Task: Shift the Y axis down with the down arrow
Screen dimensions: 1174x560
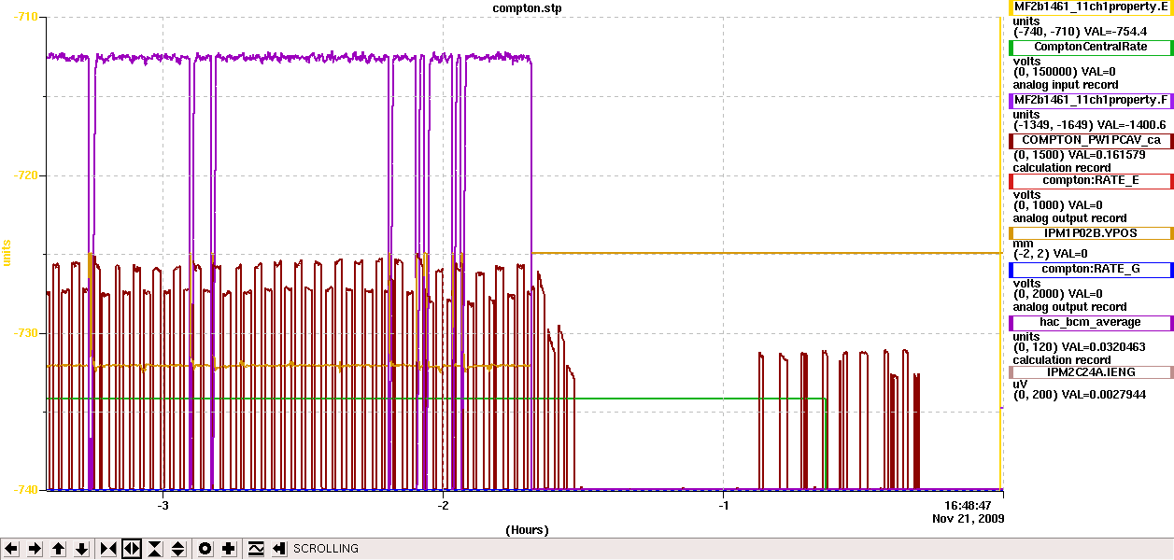Action: tap(82, 549)
